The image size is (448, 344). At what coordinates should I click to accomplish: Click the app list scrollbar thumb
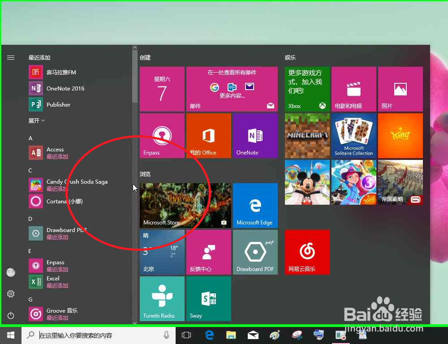135,77
